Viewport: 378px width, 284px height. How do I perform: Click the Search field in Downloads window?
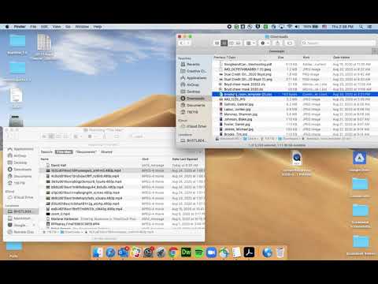tap(338, 43)
